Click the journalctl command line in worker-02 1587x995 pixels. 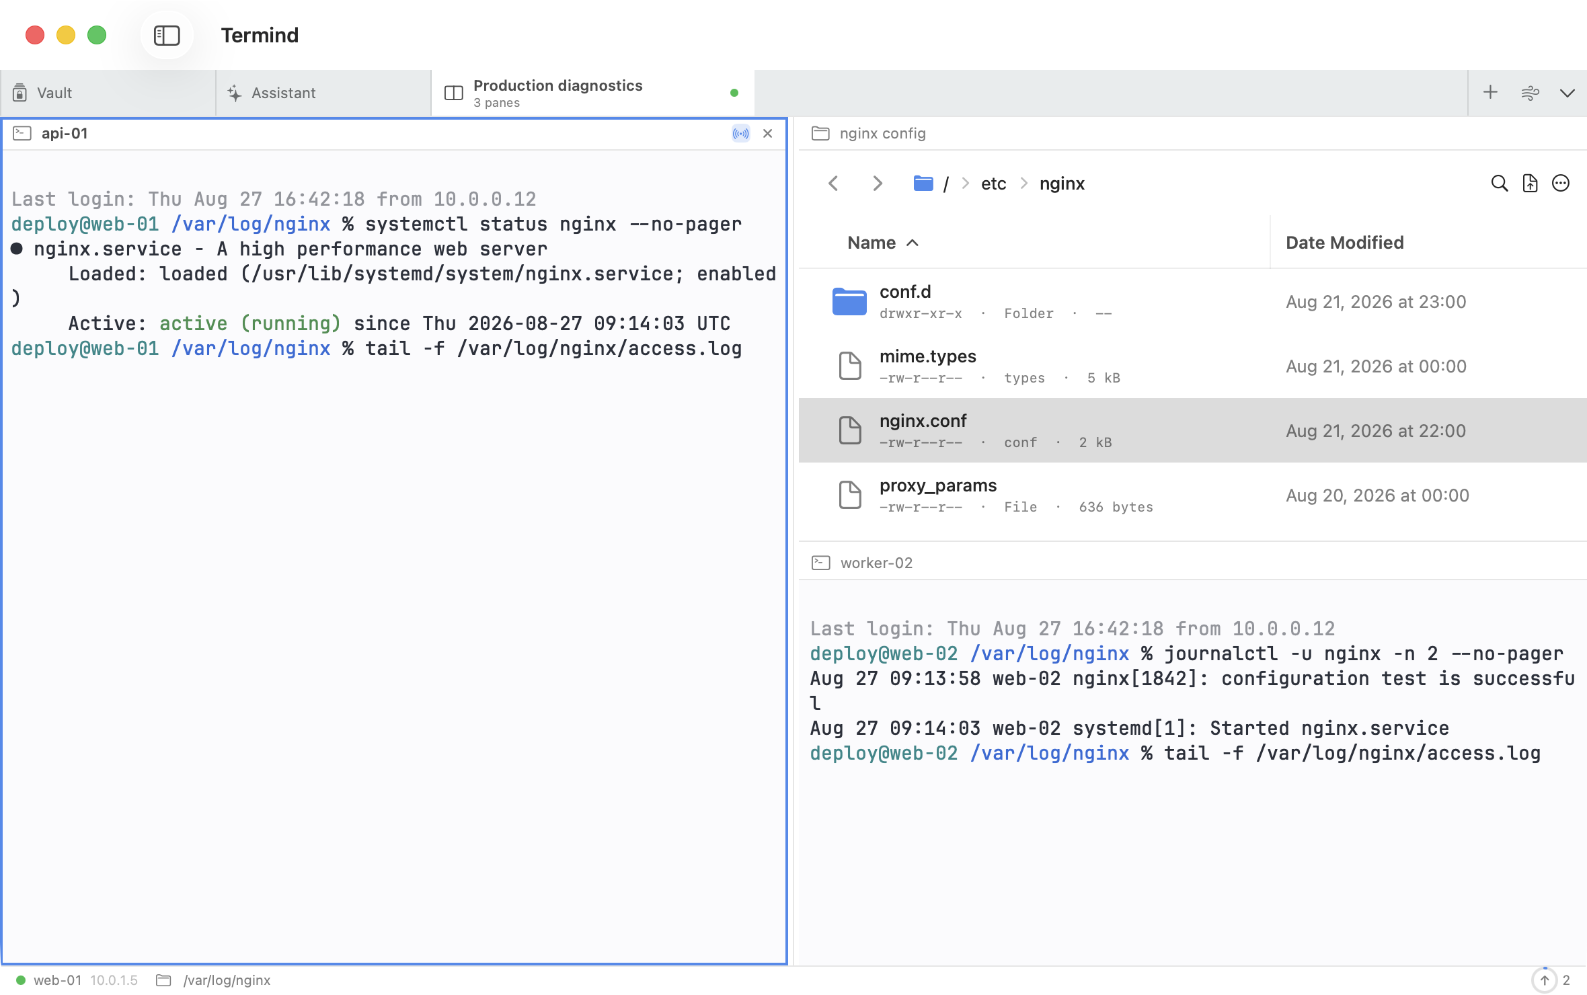[x=1186, y=653]
